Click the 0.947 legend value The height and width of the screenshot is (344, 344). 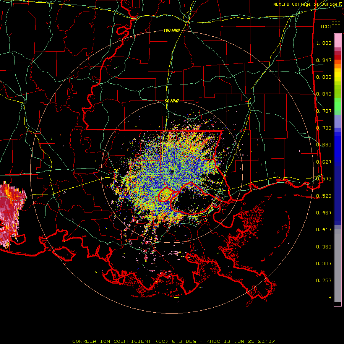tap(324, 60)
